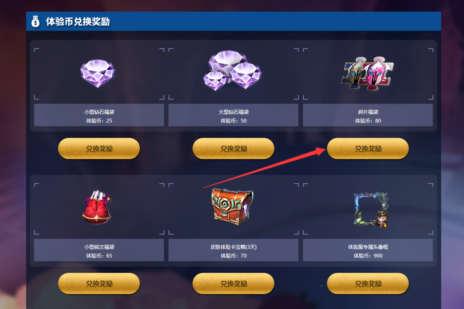Click the 皮肤体验卡宝箱 70 coin label
Screen dimensions: 464x309
[x=233, y=256]
